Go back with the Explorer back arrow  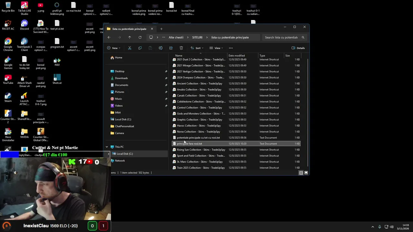point(109,37)
